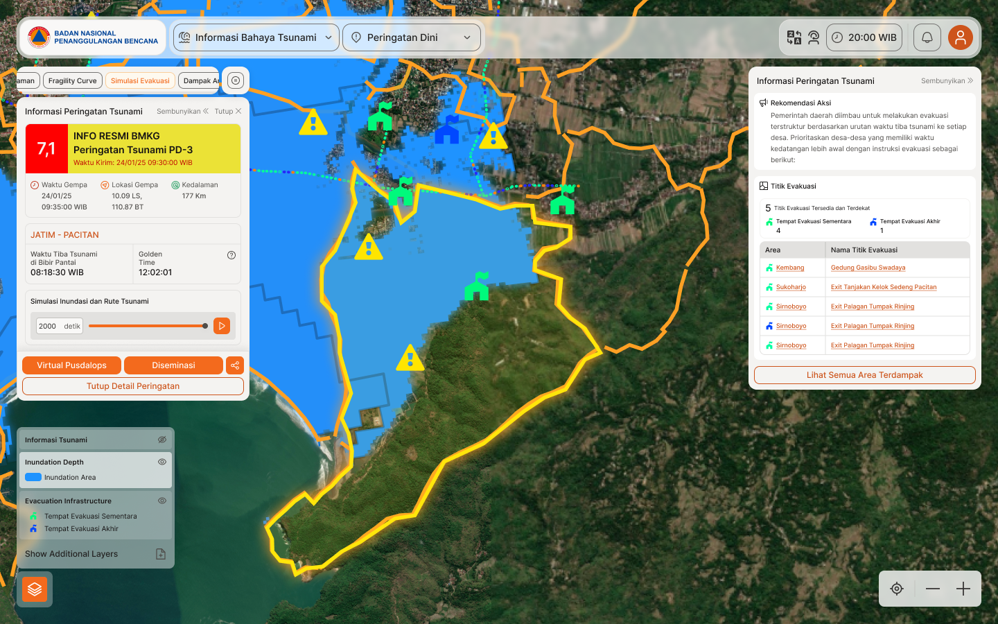Click the inundation simulation time slider
The width and height of the screenshot is (998, 624).
point(148,325)
